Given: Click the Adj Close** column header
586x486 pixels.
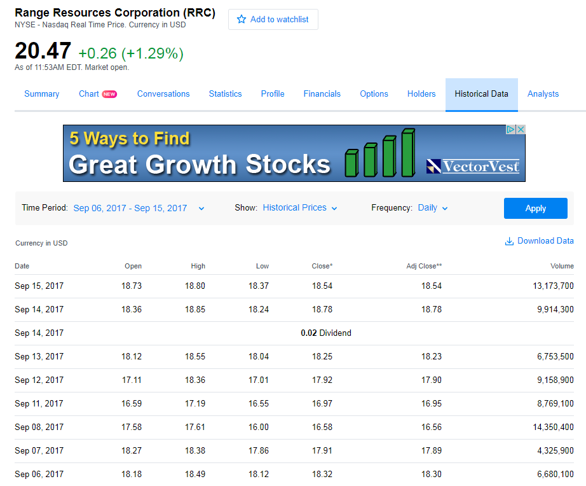Looking at the screenshot, I should (x=424, y=266).
